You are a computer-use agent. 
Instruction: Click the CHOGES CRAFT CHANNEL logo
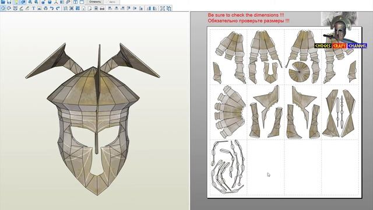(x=340, y=45)
